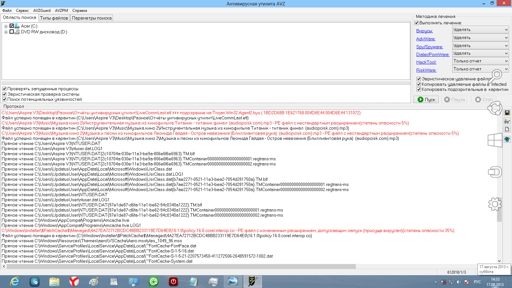Viewport: 512px width, 288px height.
Task: Toggle Эвристическое удаление файлов checkbox
Action: [419, 79]
